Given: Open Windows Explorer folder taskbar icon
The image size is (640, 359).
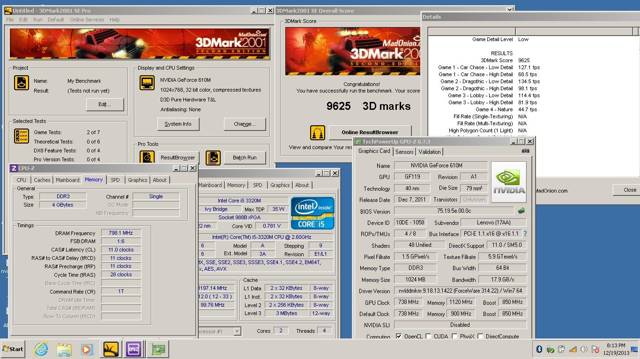Looking at the screenshot, I should [x=64, y=349].
